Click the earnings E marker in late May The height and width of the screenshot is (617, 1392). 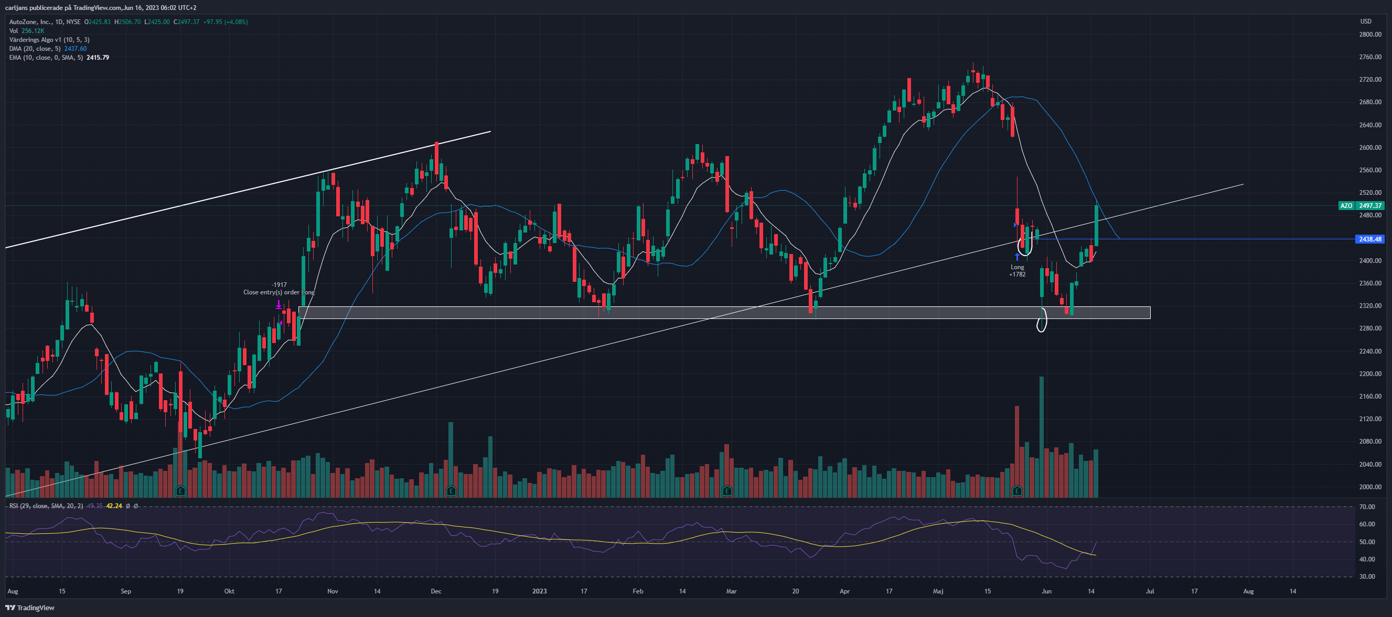(x=1017, y=491)
